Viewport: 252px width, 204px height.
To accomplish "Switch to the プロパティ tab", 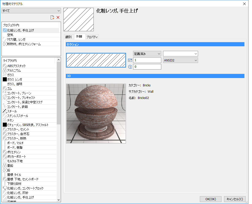I will [92, 37].
